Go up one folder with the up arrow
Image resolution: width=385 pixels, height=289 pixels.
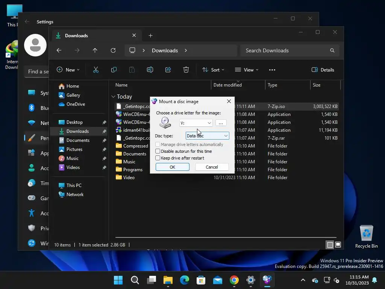95,50
